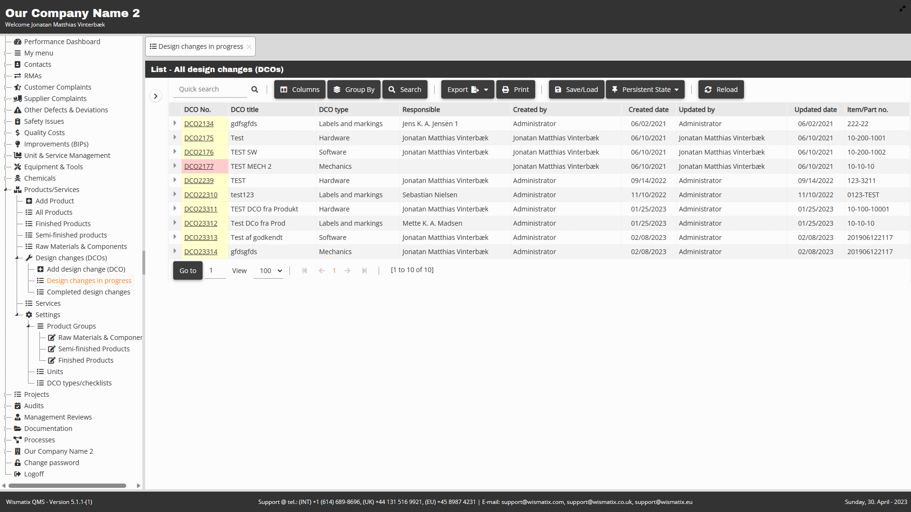The height and width of the screenshot is (512, 911).
Task: Click the Supplier Complaints truck icon
Action: [x=18, y=99]
